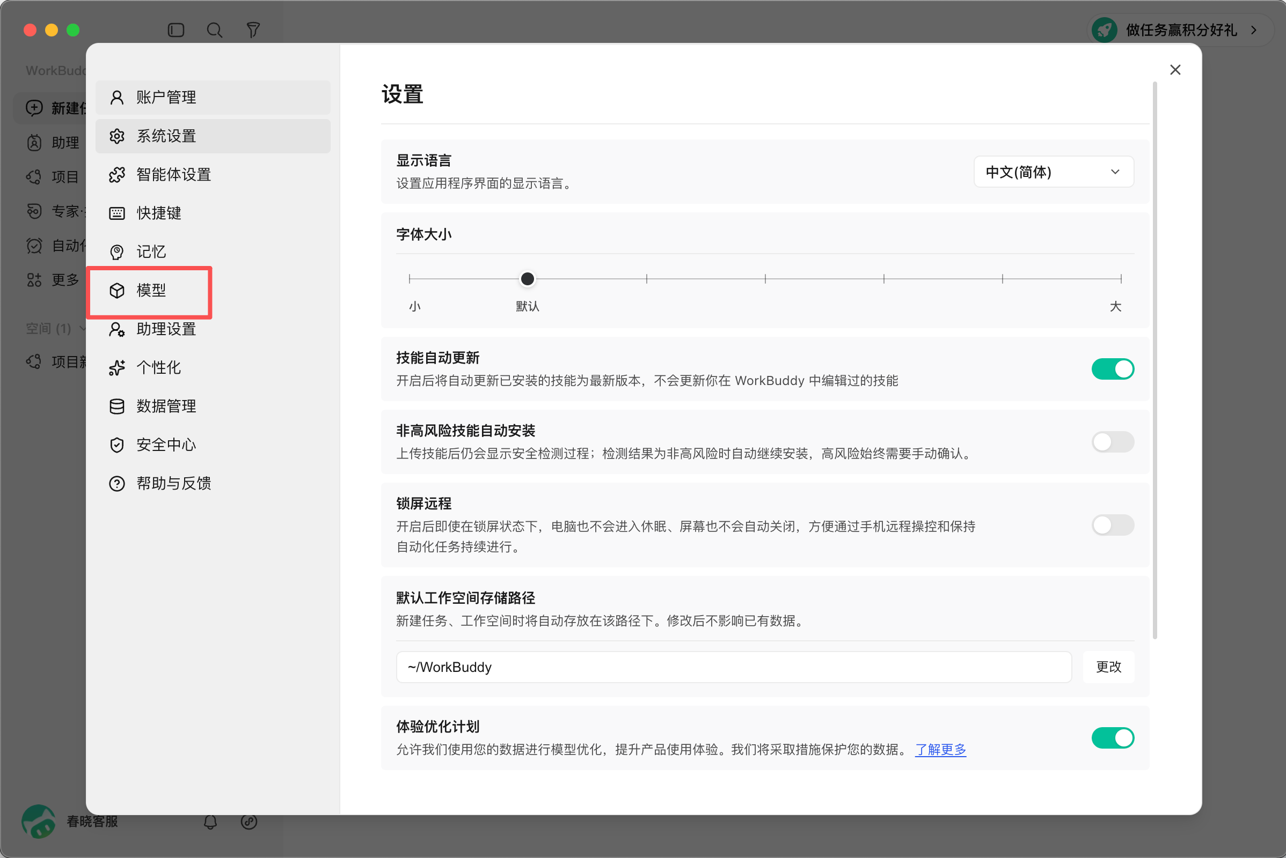Click the keyboard icon for 快捷键
Image resolution: width=1286 pixels, height=858 pixels.
(x=116, y=213)
